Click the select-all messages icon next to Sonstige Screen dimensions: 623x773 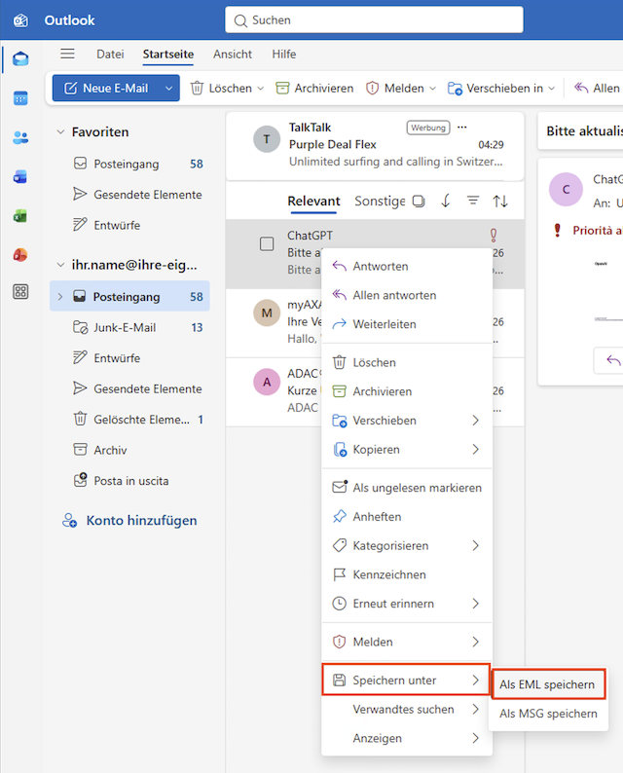419,202
